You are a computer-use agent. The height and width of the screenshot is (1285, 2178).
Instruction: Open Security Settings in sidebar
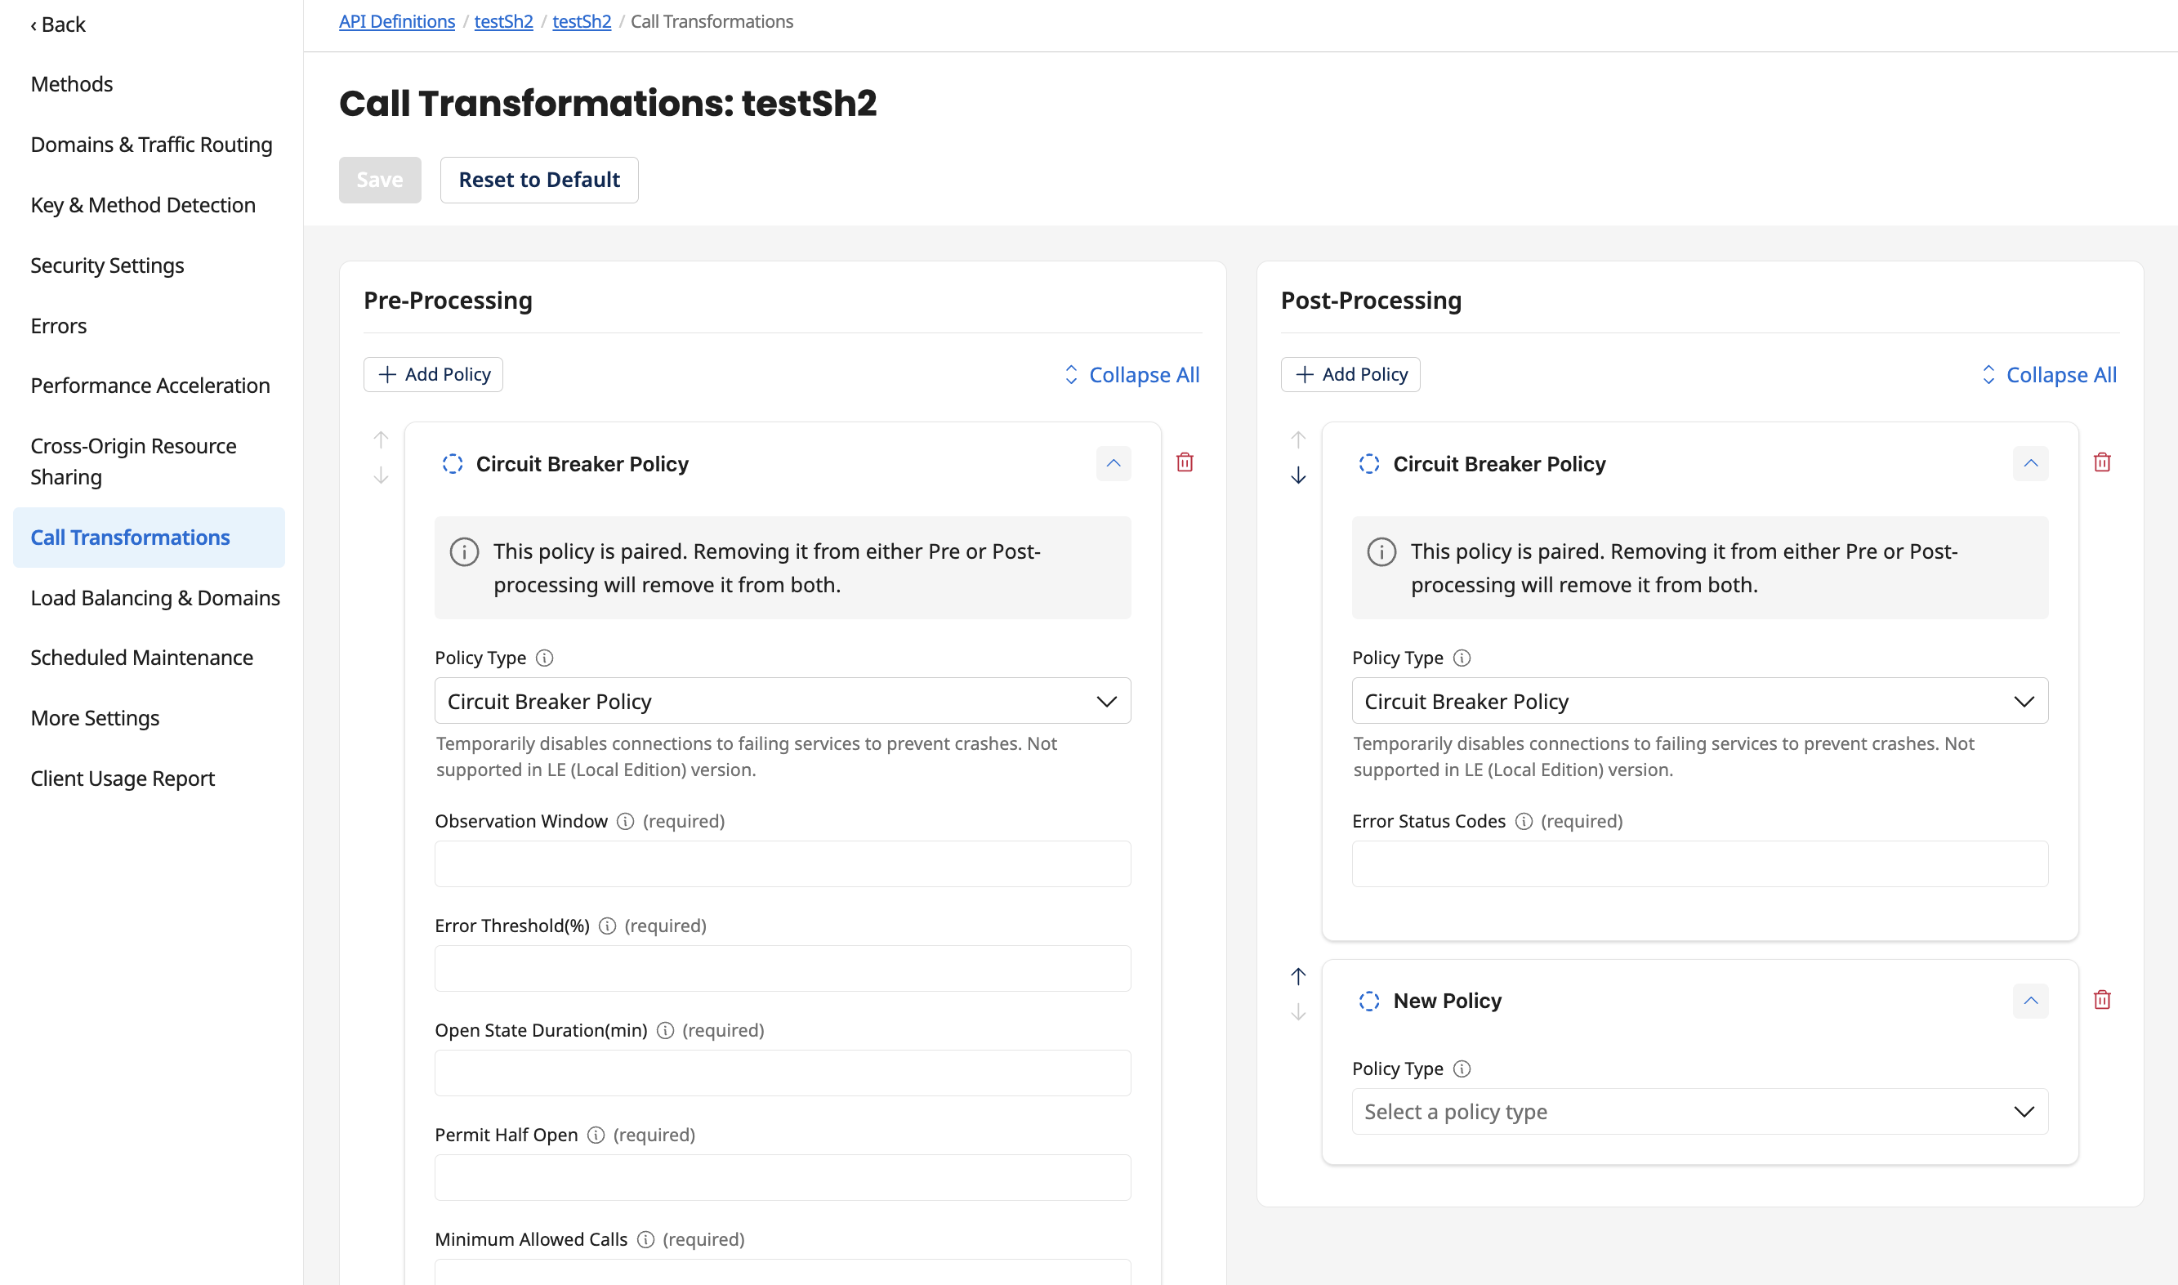[x=107, y=265]
